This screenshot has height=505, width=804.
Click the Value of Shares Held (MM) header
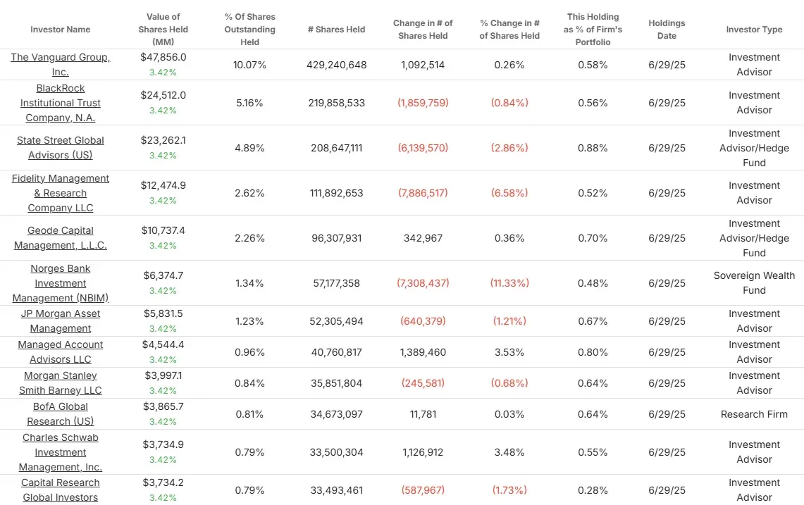click(x=163, y=30)
